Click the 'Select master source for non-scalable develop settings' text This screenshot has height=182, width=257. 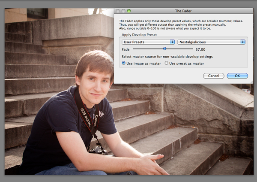(x=167, y=57)
